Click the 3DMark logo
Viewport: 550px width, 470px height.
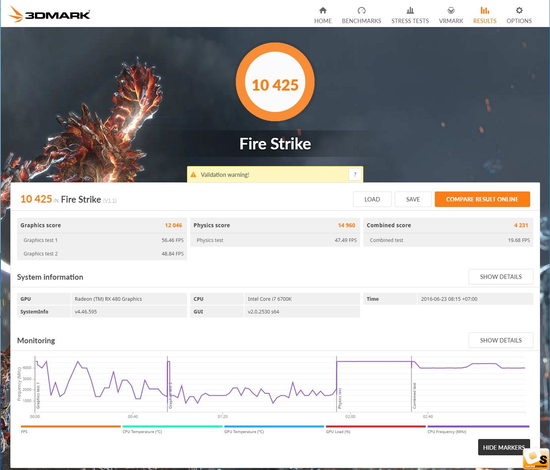pos(49,14)
